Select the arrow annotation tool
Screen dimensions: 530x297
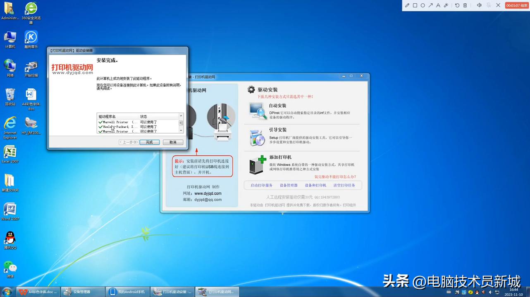[431, 5]
